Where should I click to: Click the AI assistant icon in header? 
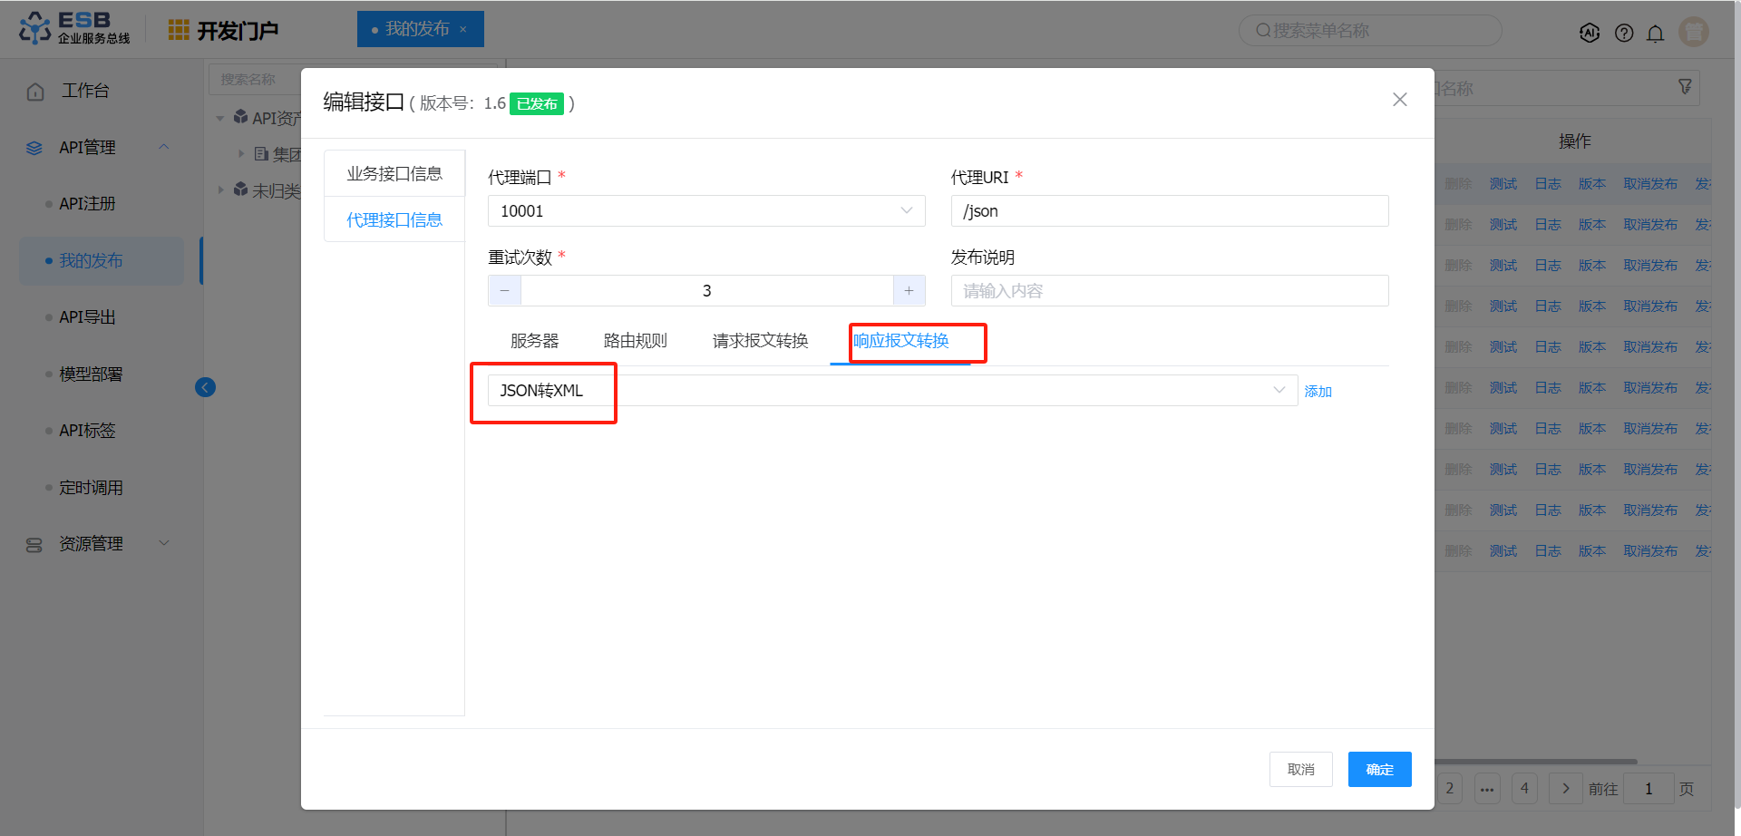1589,33
